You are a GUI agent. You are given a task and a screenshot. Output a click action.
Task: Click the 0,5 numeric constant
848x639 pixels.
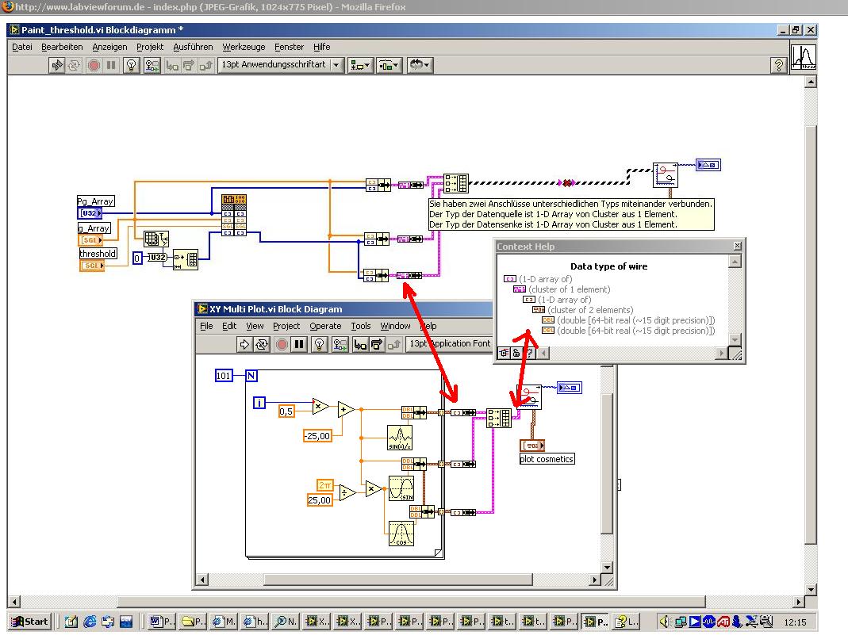pyautogui.click(x=286, y=411)
